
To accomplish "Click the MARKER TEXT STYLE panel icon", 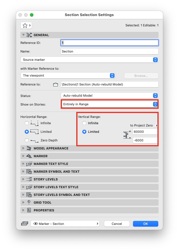I will tap(29, 164).
